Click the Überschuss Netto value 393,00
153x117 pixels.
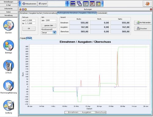click(x=120, y=32)
